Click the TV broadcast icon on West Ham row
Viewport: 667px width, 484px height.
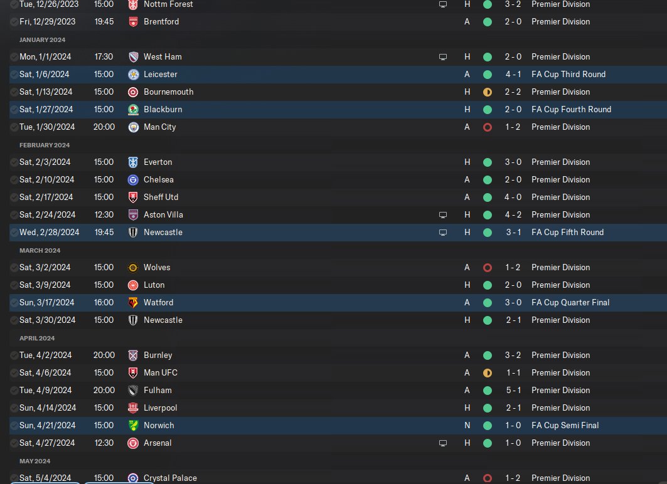pyautogui.click(x=443, y=57)
